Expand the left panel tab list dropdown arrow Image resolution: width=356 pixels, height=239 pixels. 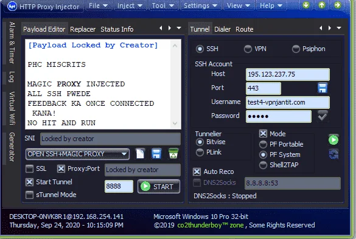pyautogui.click(x=179, y=28)
